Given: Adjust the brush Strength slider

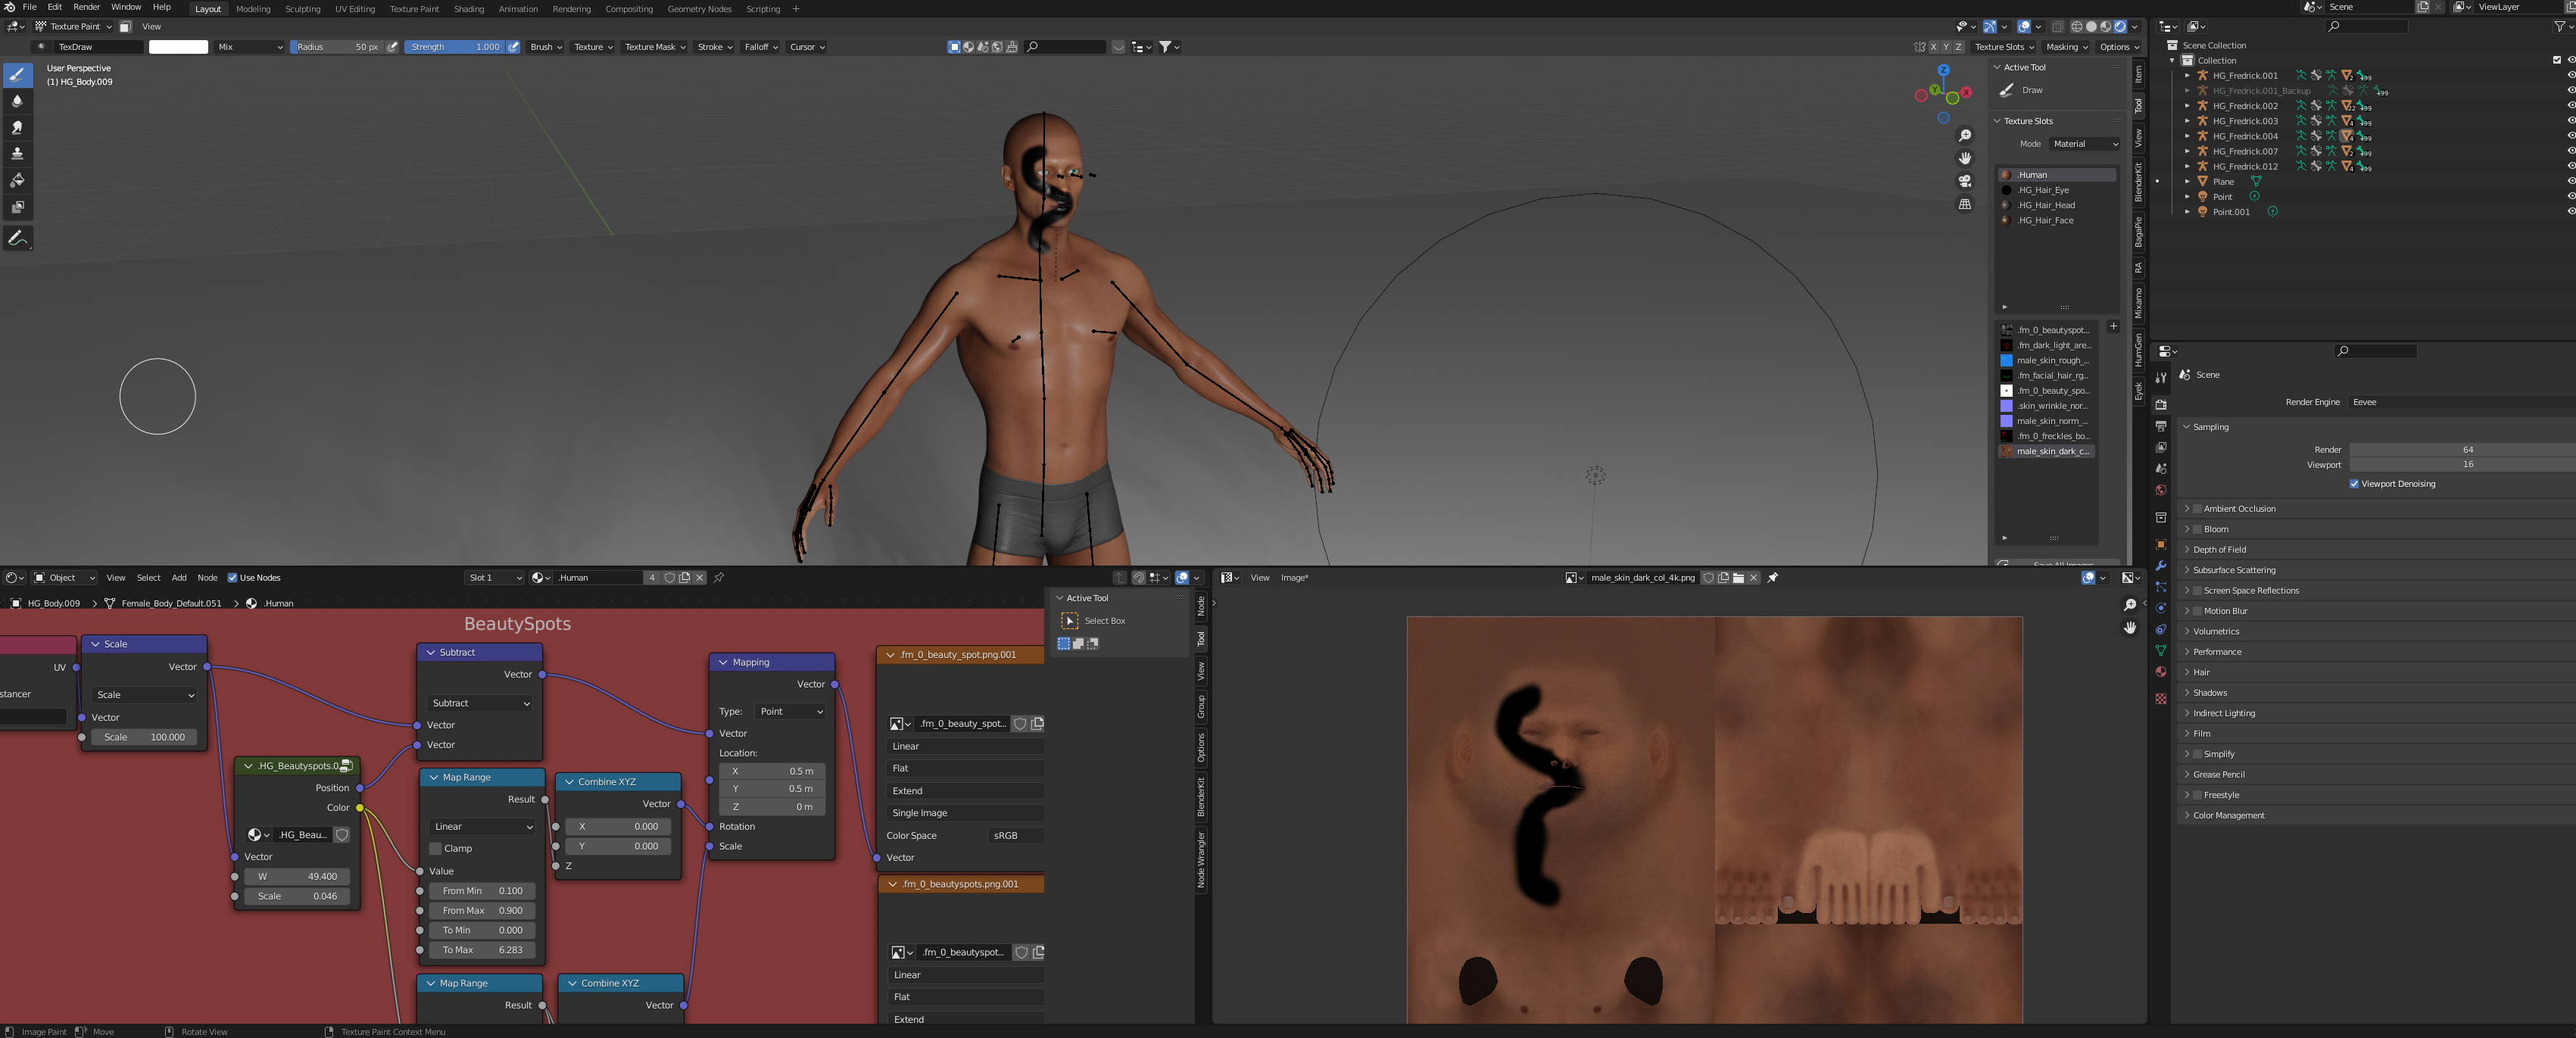Looking at the screenshot, I should (x=455, y=47).
